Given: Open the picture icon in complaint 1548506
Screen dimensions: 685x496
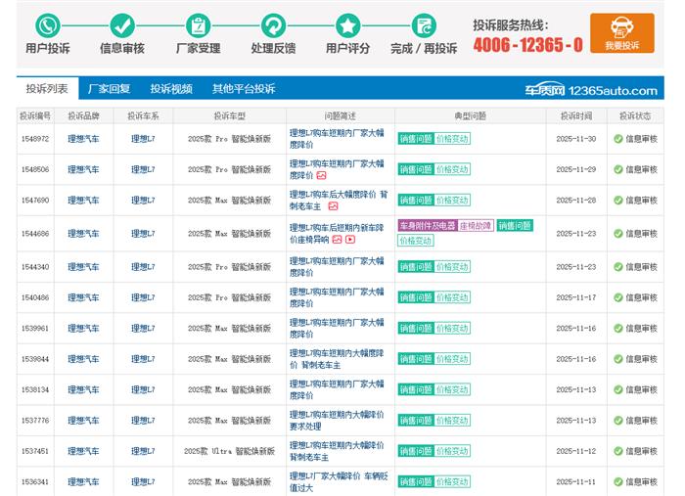Looking at the screenshot, I should click(x=322, y=175).
